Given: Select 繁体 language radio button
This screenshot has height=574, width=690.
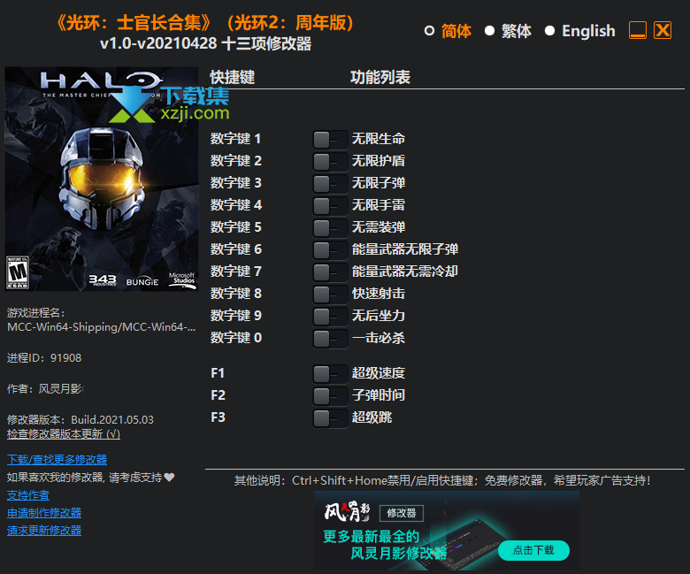Looking at the screenshot, I should coord(489,31).
